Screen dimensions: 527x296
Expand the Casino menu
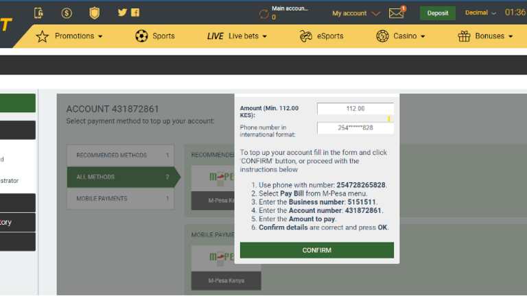(x=401, y=36)
